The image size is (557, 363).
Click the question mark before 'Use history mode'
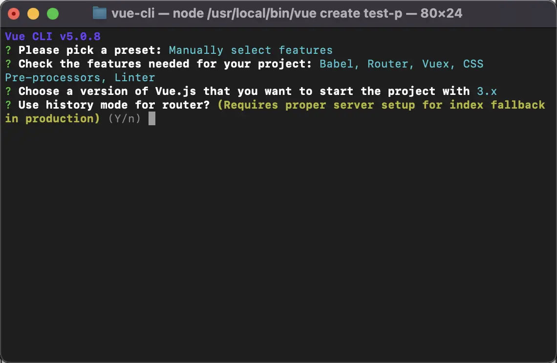(8, 105)
